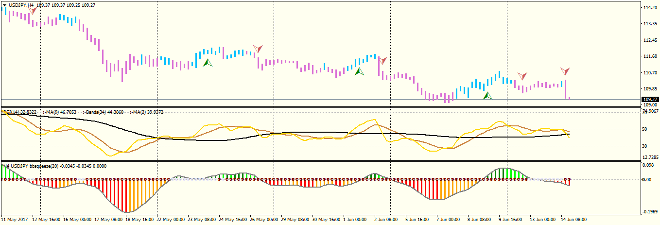Click the 11 May 2017 date label
The height and width of the screenshot is (225, 660).
pyautogui.click(x=16, y=219)
